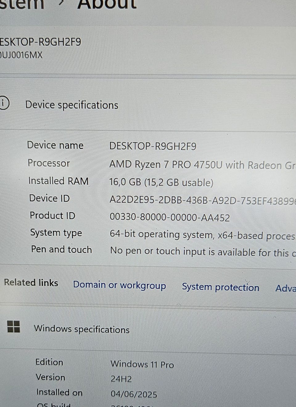
Task: Click the Windows specifications section header
Action: pos(82,329)
